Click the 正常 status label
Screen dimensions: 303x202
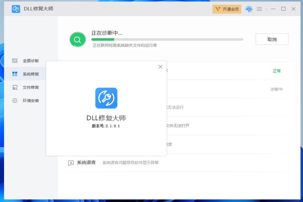coord(277,71)
